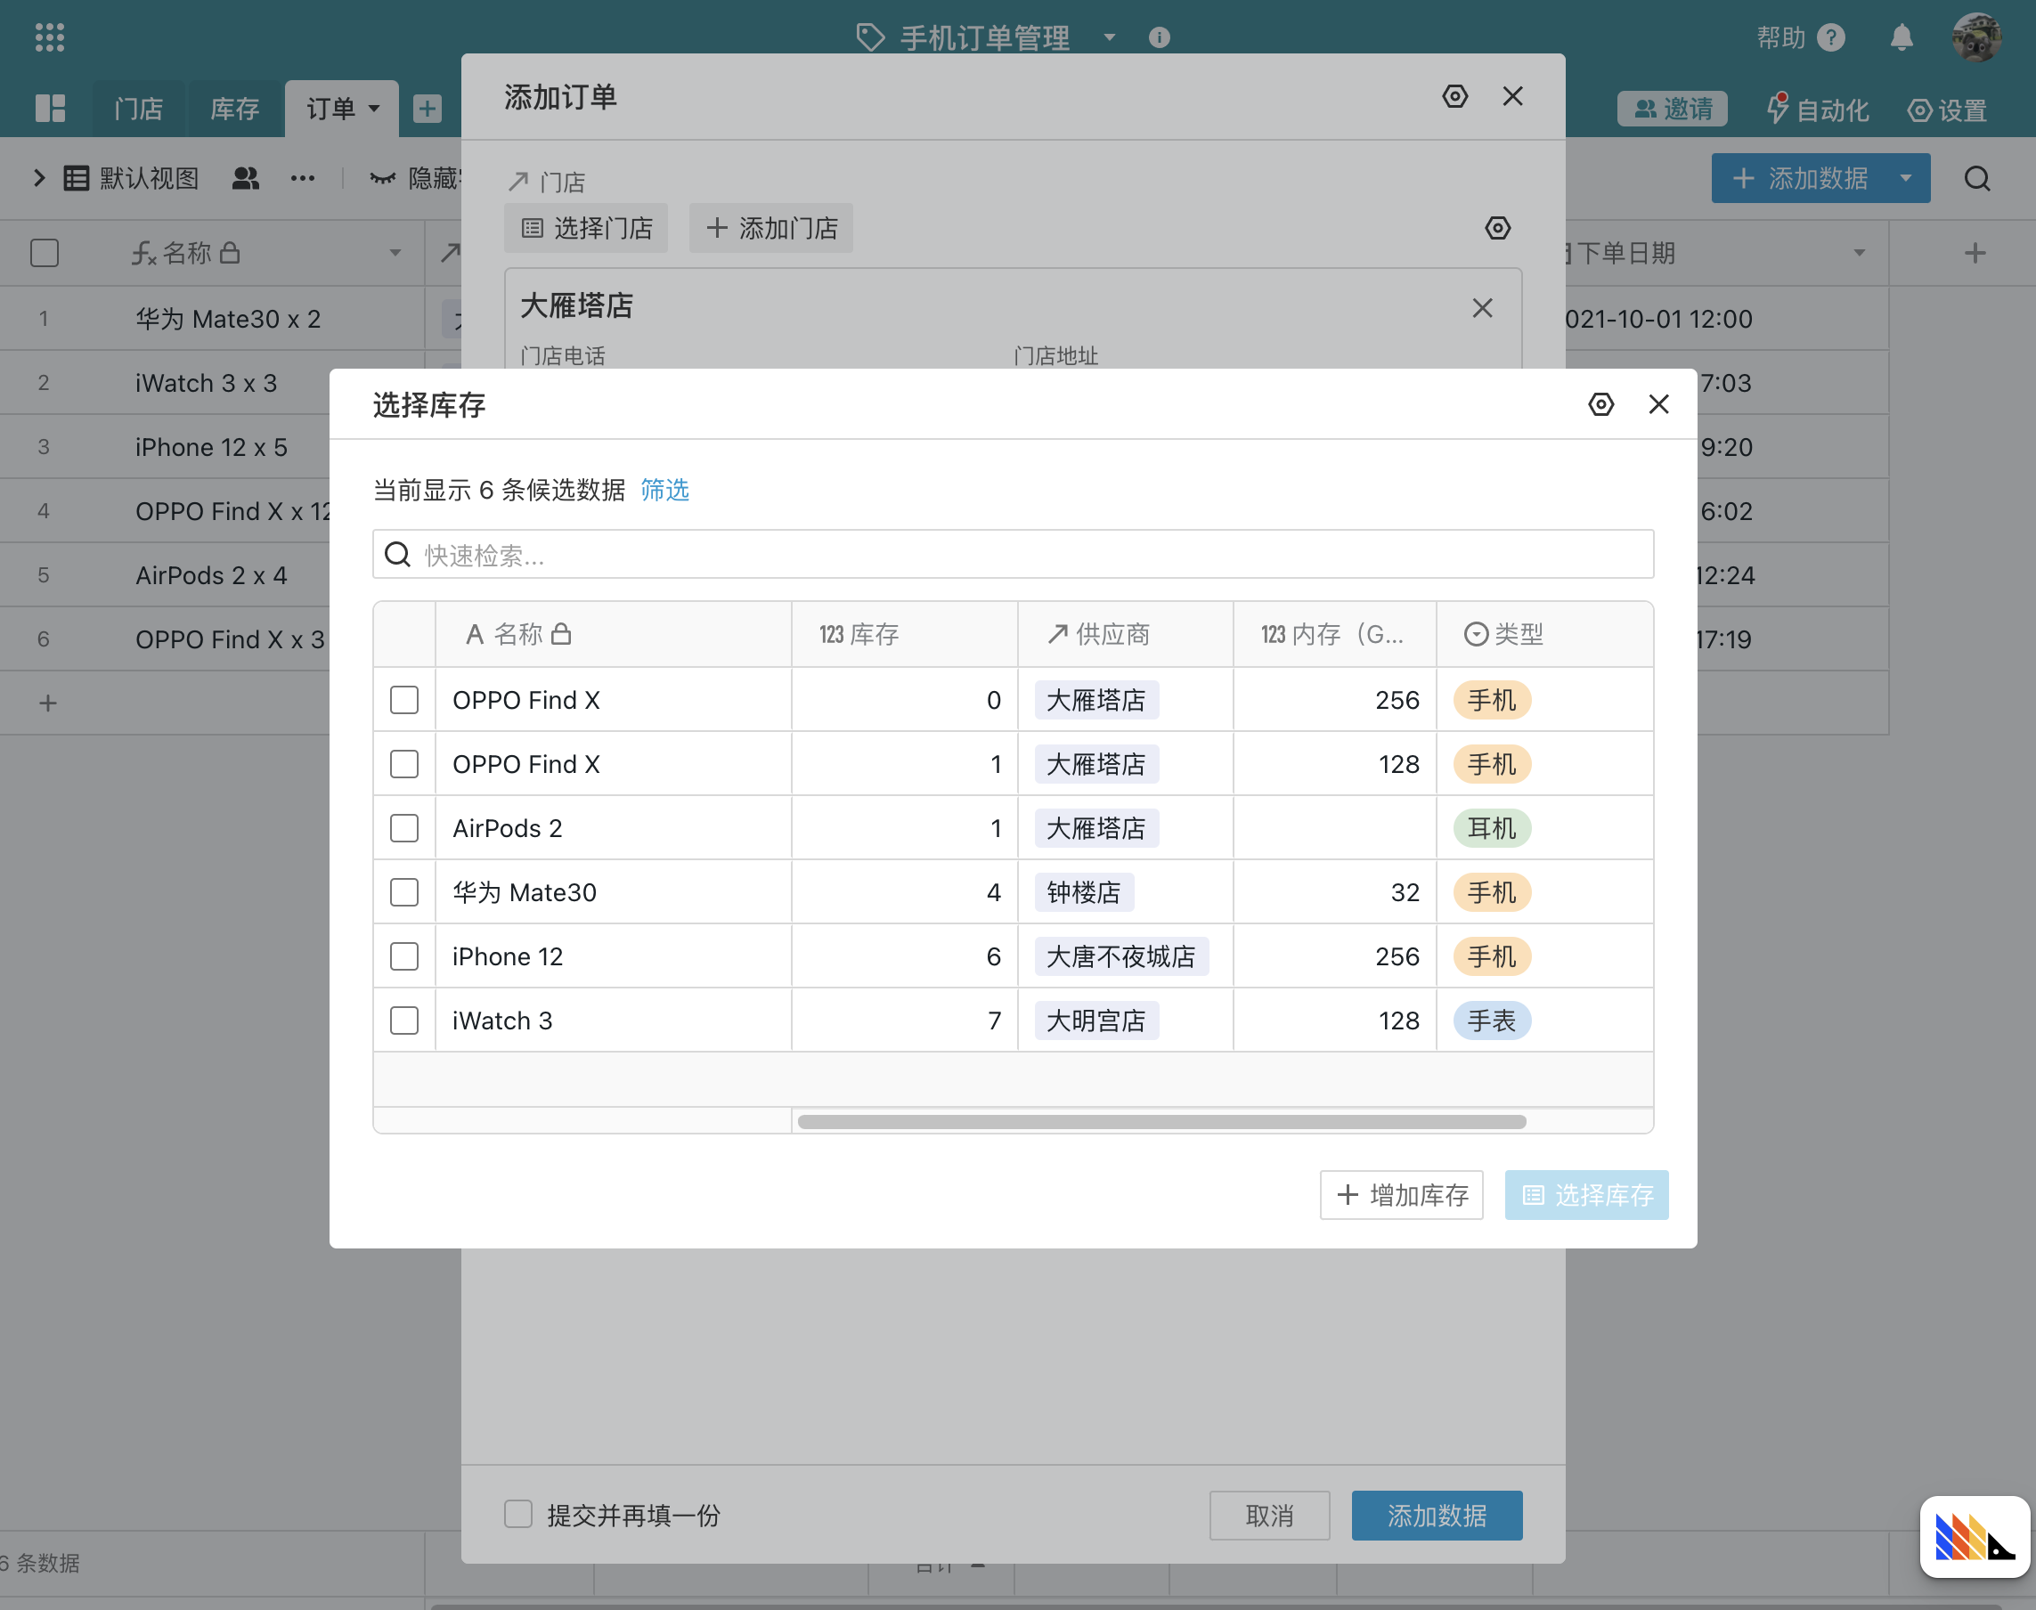This screenshot has width=2036, height=1610.
Task: Toggle 提交并再填一份 checkbox
Action: coord(517,1514)
